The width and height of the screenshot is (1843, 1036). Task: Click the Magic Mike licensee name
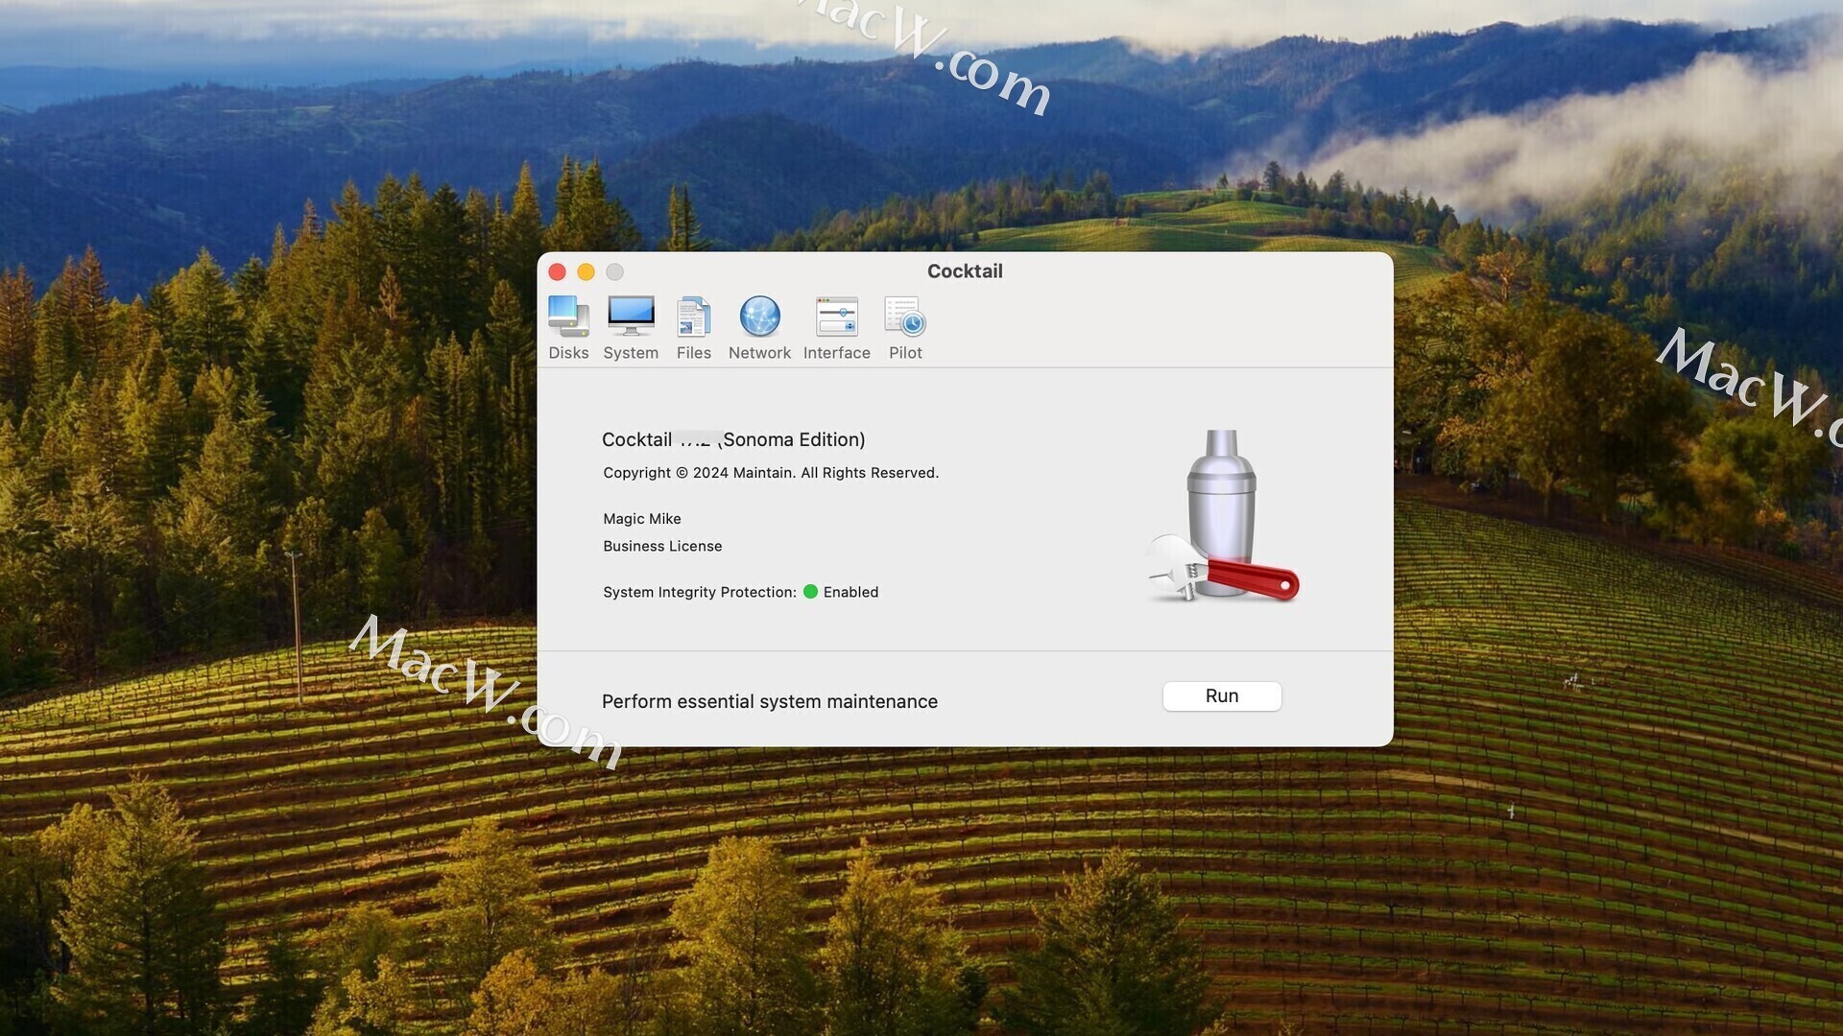coord(641,519)
